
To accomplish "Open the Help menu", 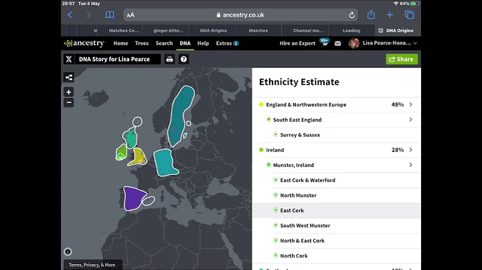I will coord(204,43).
